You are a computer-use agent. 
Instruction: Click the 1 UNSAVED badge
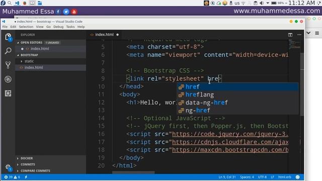[52, 42]
